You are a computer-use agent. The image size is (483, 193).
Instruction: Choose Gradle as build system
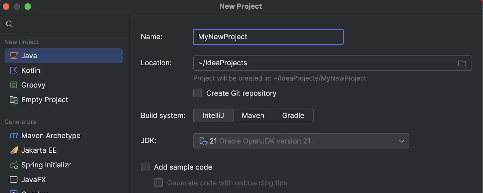tap(293, 116)
